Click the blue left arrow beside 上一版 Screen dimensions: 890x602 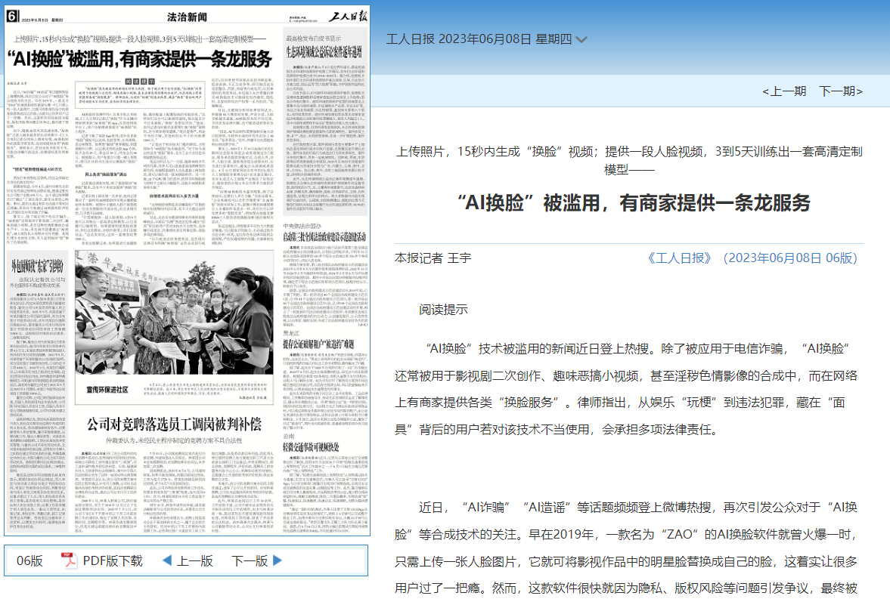(167, 560)
